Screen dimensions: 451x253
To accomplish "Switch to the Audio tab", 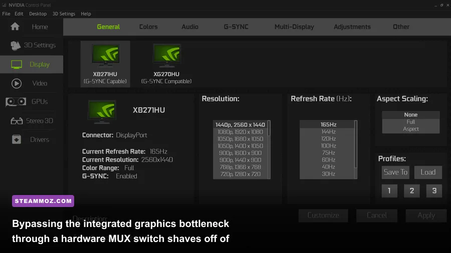I will click(x=190, y=26).
